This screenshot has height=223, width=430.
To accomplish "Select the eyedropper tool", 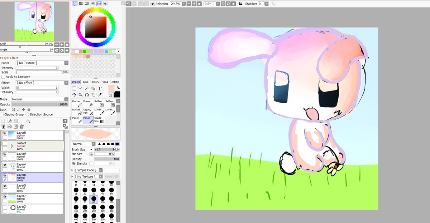I will pyautogui.click(x=99, y=95).
